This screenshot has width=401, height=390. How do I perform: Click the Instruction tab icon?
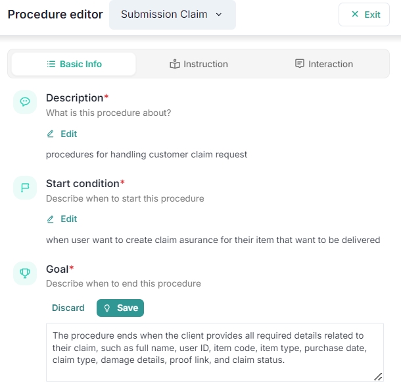click(174, 64)
